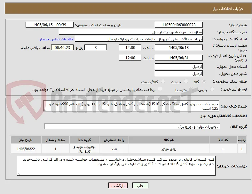Click the واحد شمارش column header
Image resolution: width=252 pixels, height=194 pixels.
114,140
